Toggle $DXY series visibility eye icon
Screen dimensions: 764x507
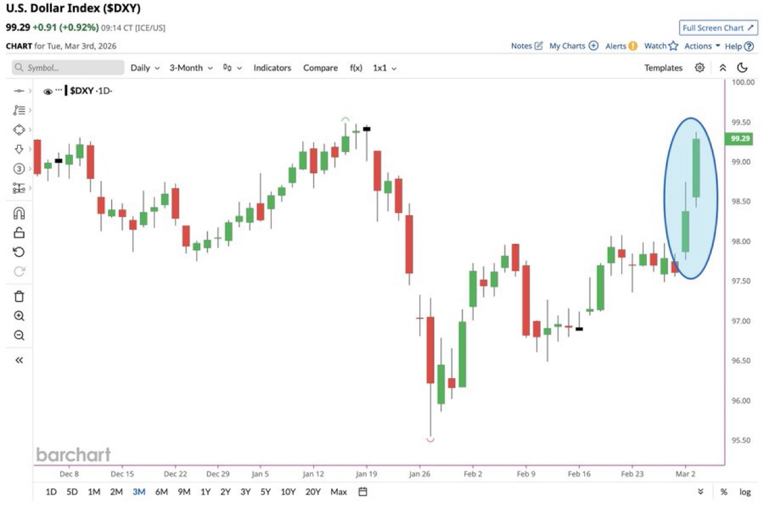click(48, 92)
